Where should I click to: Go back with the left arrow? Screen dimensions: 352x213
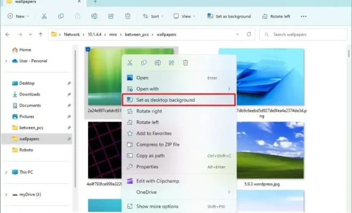(7, 35)
